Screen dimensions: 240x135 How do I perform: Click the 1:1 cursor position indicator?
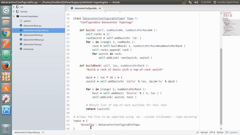click(x=43, y=132)
